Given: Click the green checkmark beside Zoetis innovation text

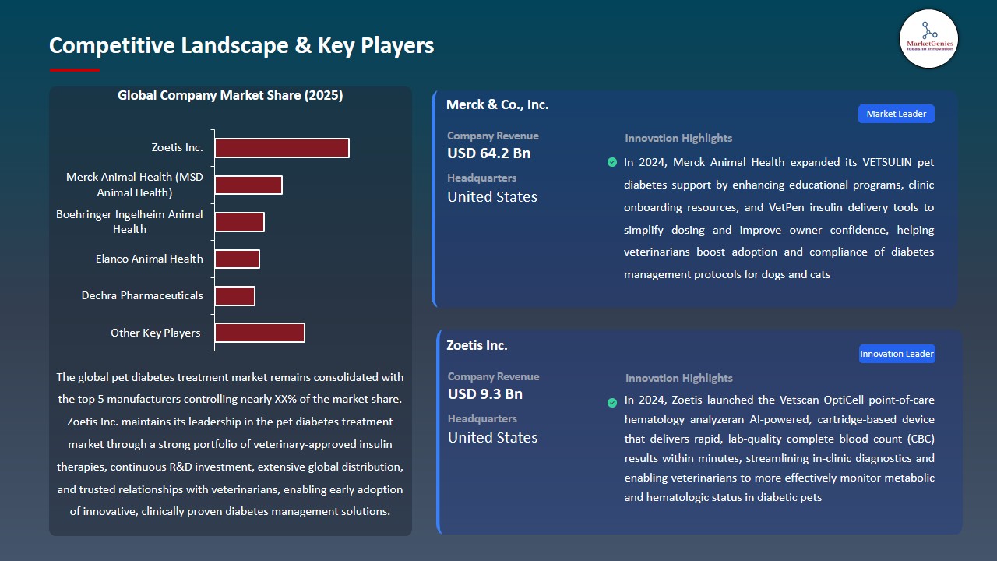Looking at the screenshot, I should coord(612,402).
